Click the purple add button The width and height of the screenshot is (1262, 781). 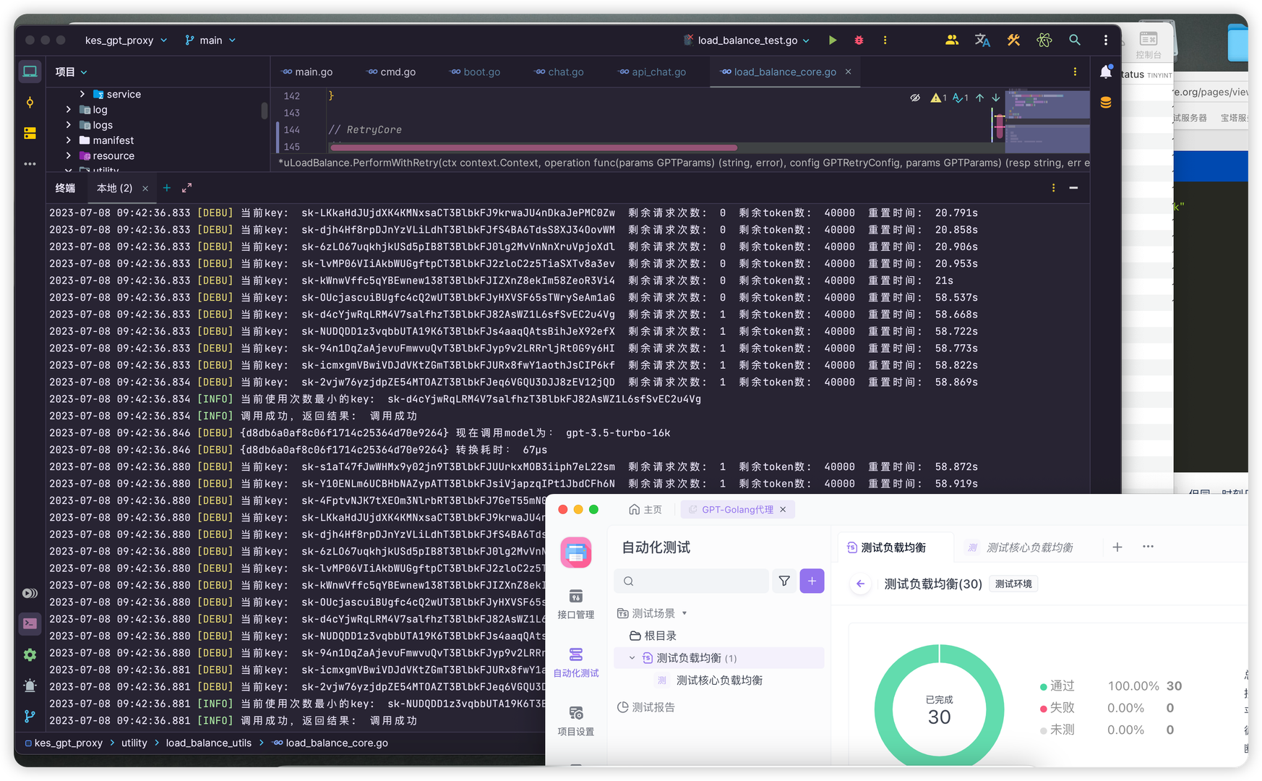[x=812, y=581]
